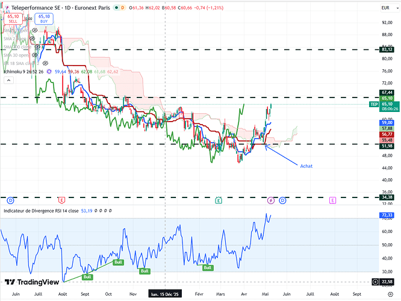The height and width of the screenshot is (301, 401).
Task: Open chart settings gear at bottom right
Action: [390, 294]
